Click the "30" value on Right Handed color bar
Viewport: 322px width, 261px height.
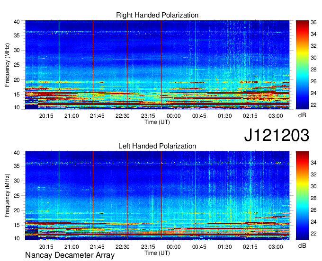[x=313, y=58]
